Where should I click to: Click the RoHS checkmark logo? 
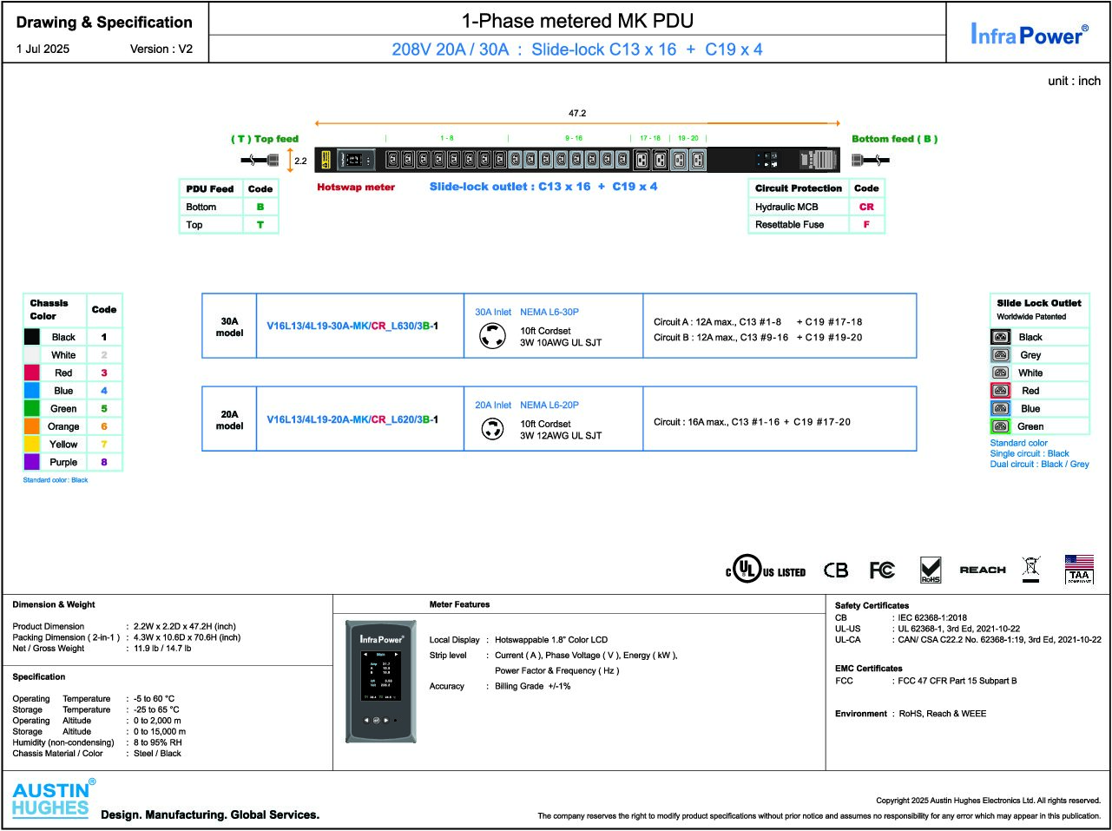931,570
